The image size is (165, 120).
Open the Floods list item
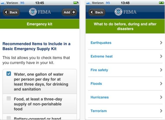(96, 84)
